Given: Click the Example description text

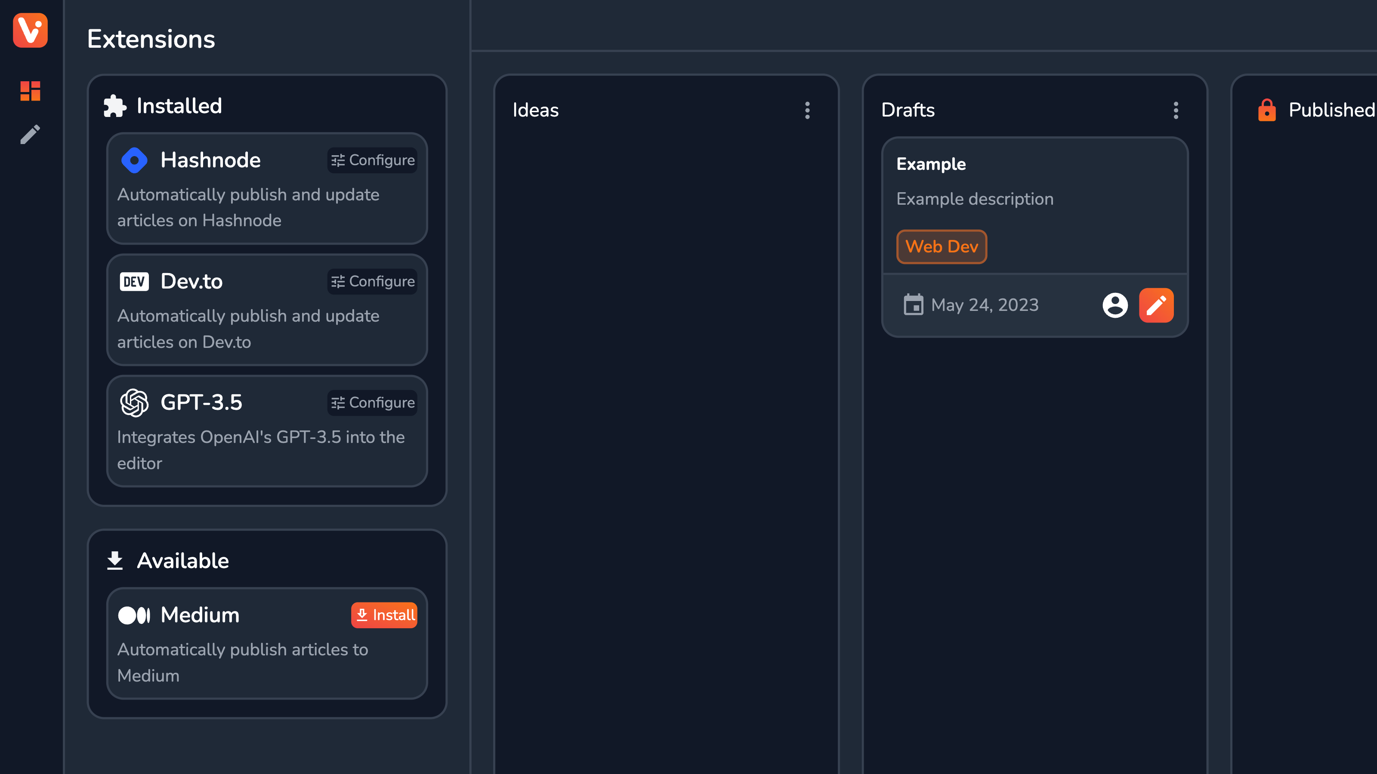Looking at the screenshot, I should click(x=975, y=199).
